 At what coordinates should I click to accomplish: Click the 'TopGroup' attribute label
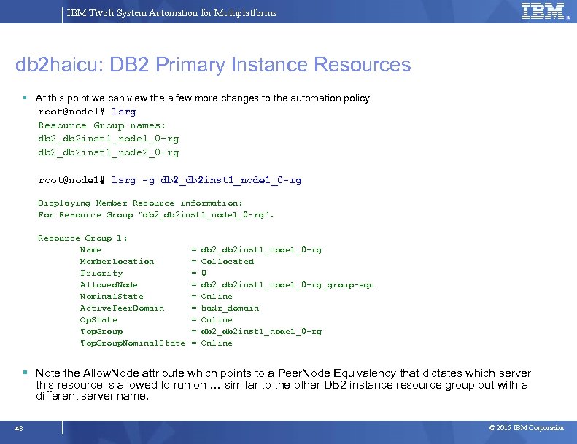tap(101, 332)
